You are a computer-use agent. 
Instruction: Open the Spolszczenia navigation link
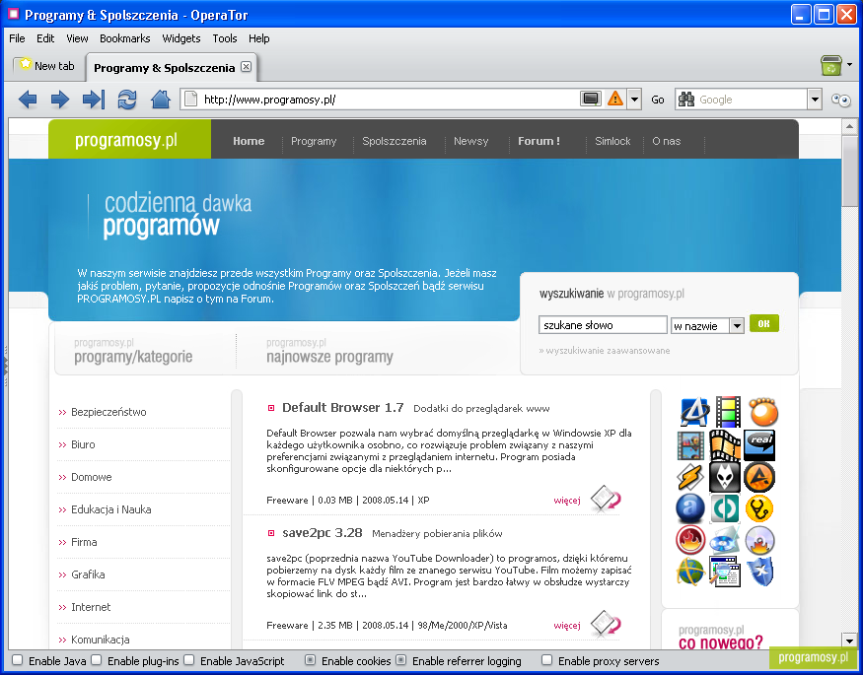tap(395, 141)
